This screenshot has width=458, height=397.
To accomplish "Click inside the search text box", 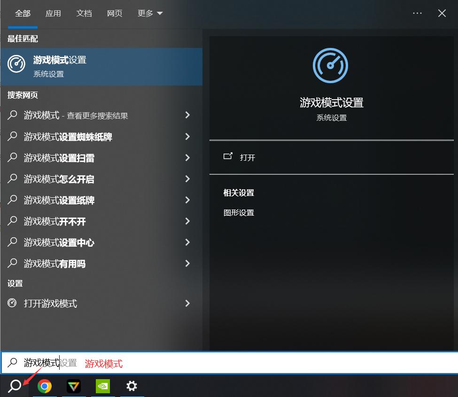I will (235, 363).
